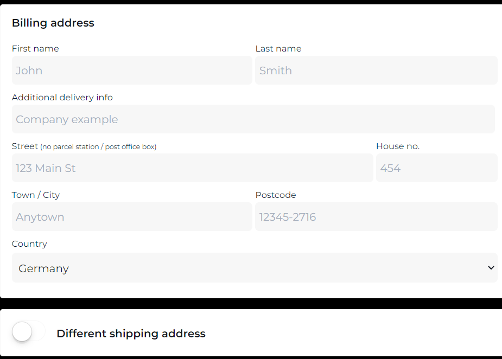Click the "House no." label
This screenshot has width=502, height=359.
pyautogui.click(x=398, y=146)
